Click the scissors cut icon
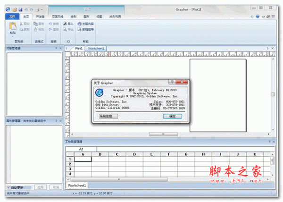283x202 pixels. pyautogui.click(x=21, y=24)
